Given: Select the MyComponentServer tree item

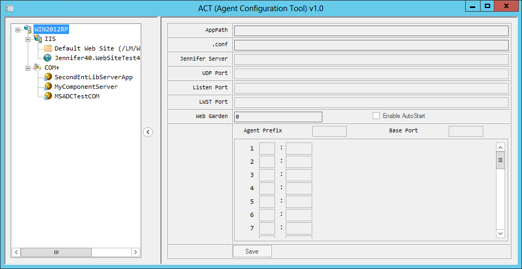Looking at the screenshot, I should [86, 87].
